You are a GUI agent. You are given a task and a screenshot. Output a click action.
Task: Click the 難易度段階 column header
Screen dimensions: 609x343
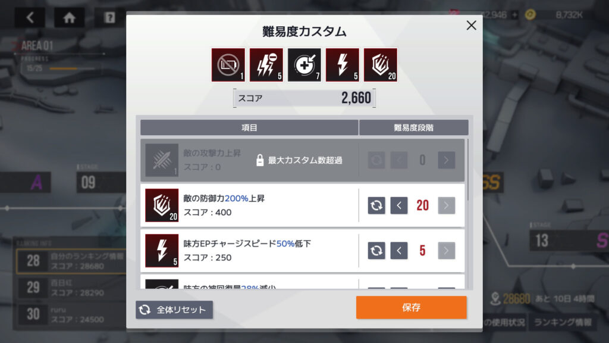pyautogui.click(x=414, y=127)
